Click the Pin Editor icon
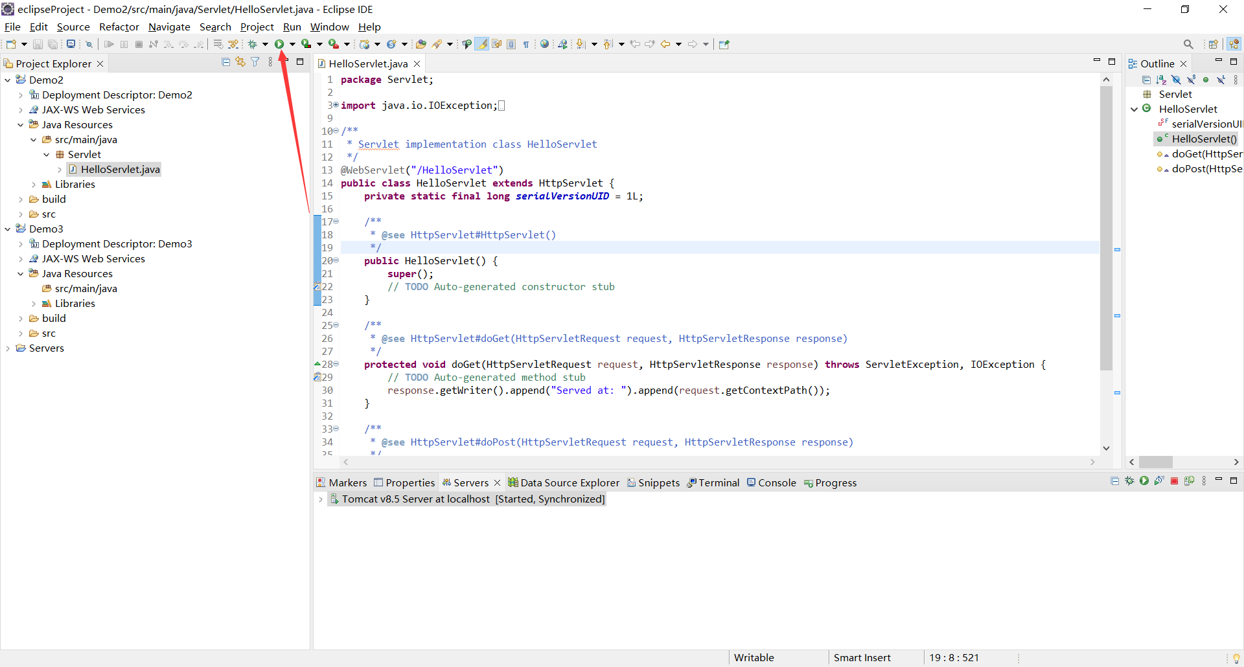The height and width of the screenshot is (667, 1244). coord(724,44)
